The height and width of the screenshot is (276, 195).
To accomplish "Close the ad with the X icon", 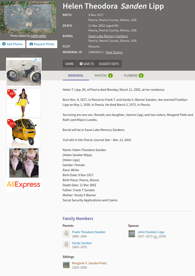I will [40, 60].
